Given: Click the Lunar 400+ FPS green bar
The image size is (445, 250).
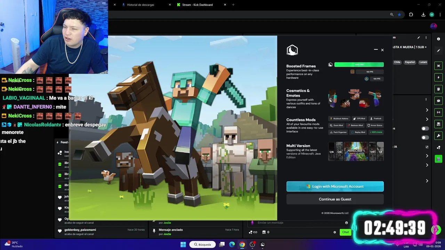Looking at the screenshot, I should (359, 65).
